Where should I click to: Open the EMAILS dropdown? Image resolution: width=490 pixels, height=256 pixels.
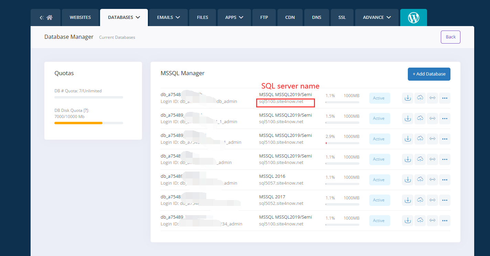[168, 17]
